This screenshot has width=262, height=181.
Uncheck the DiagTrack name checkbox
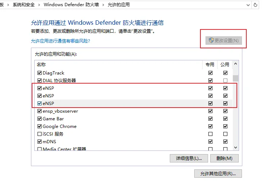click(x=39, y=73)
